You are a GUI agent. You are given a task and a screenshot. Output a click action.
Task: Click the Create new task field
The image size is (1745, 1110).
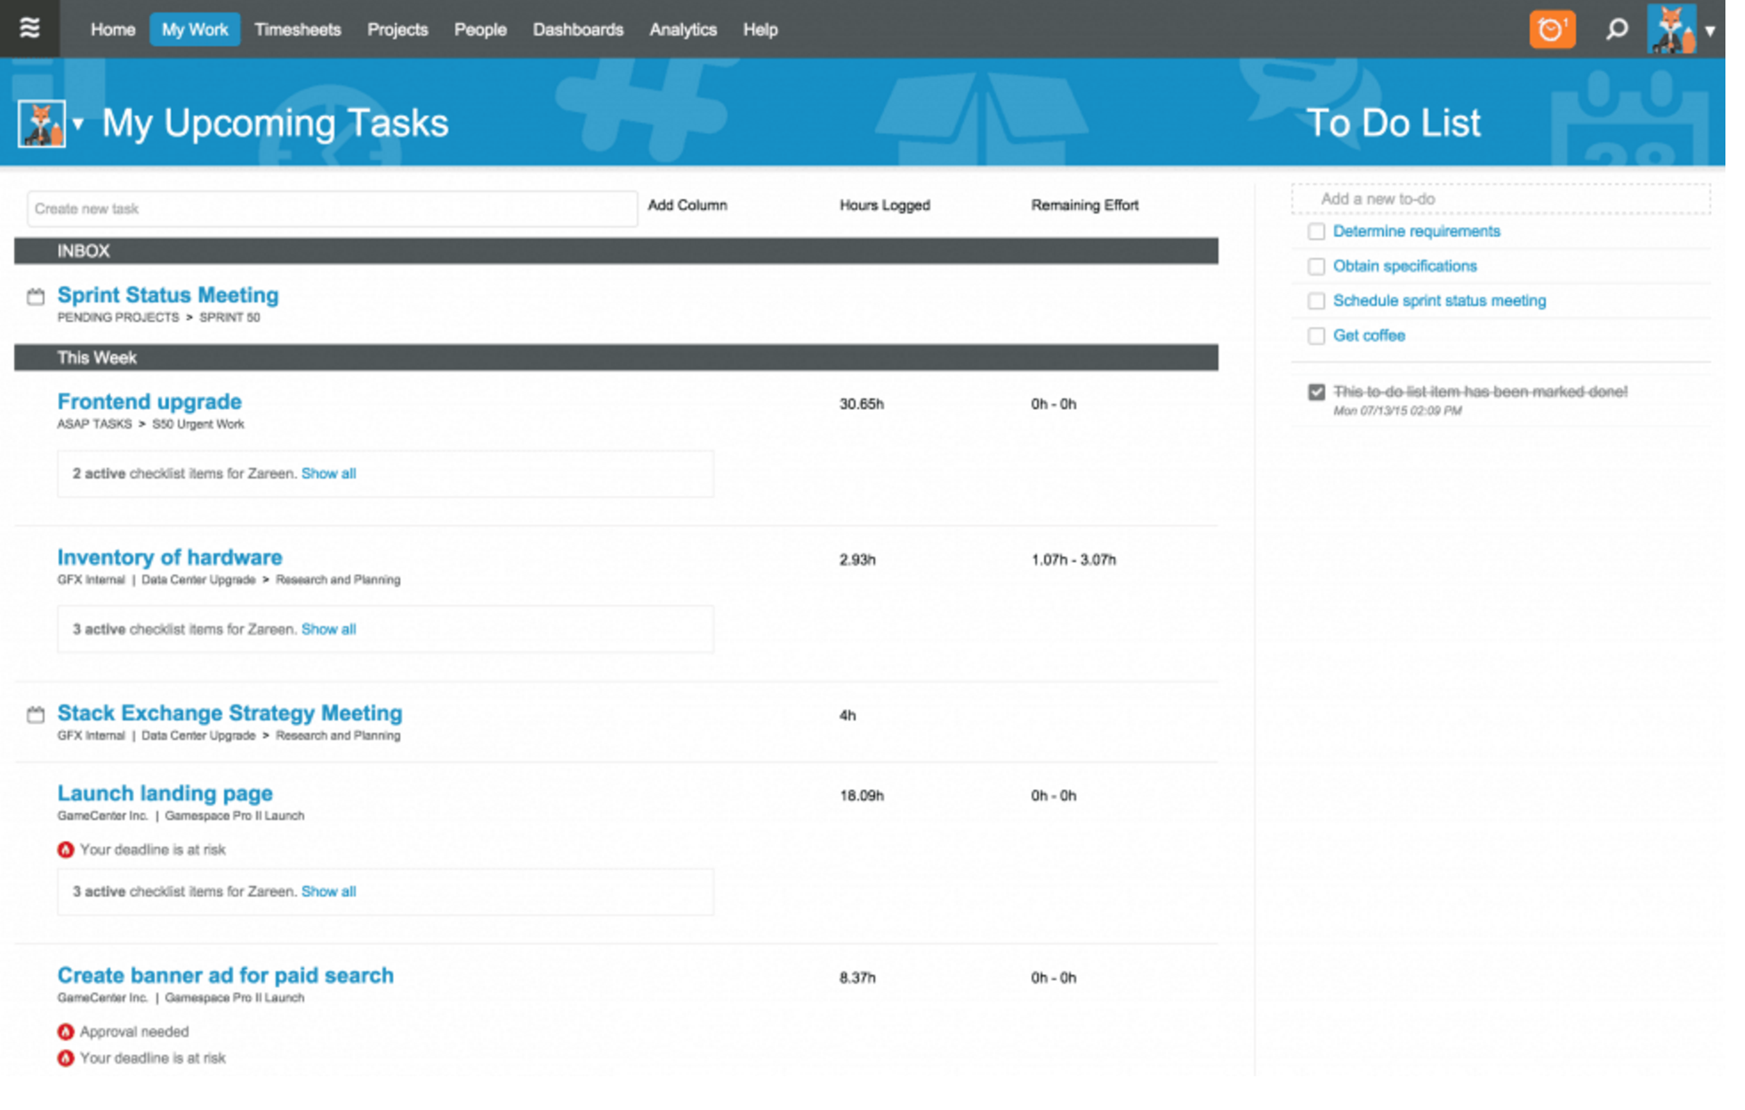point(331,209)
